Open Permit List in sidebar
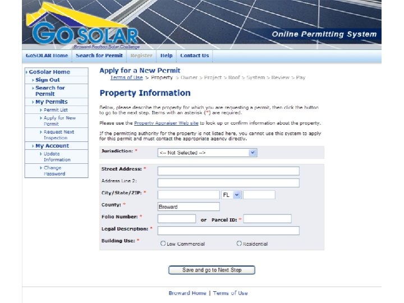Screen dimensions: 404x303 point(56,110)
